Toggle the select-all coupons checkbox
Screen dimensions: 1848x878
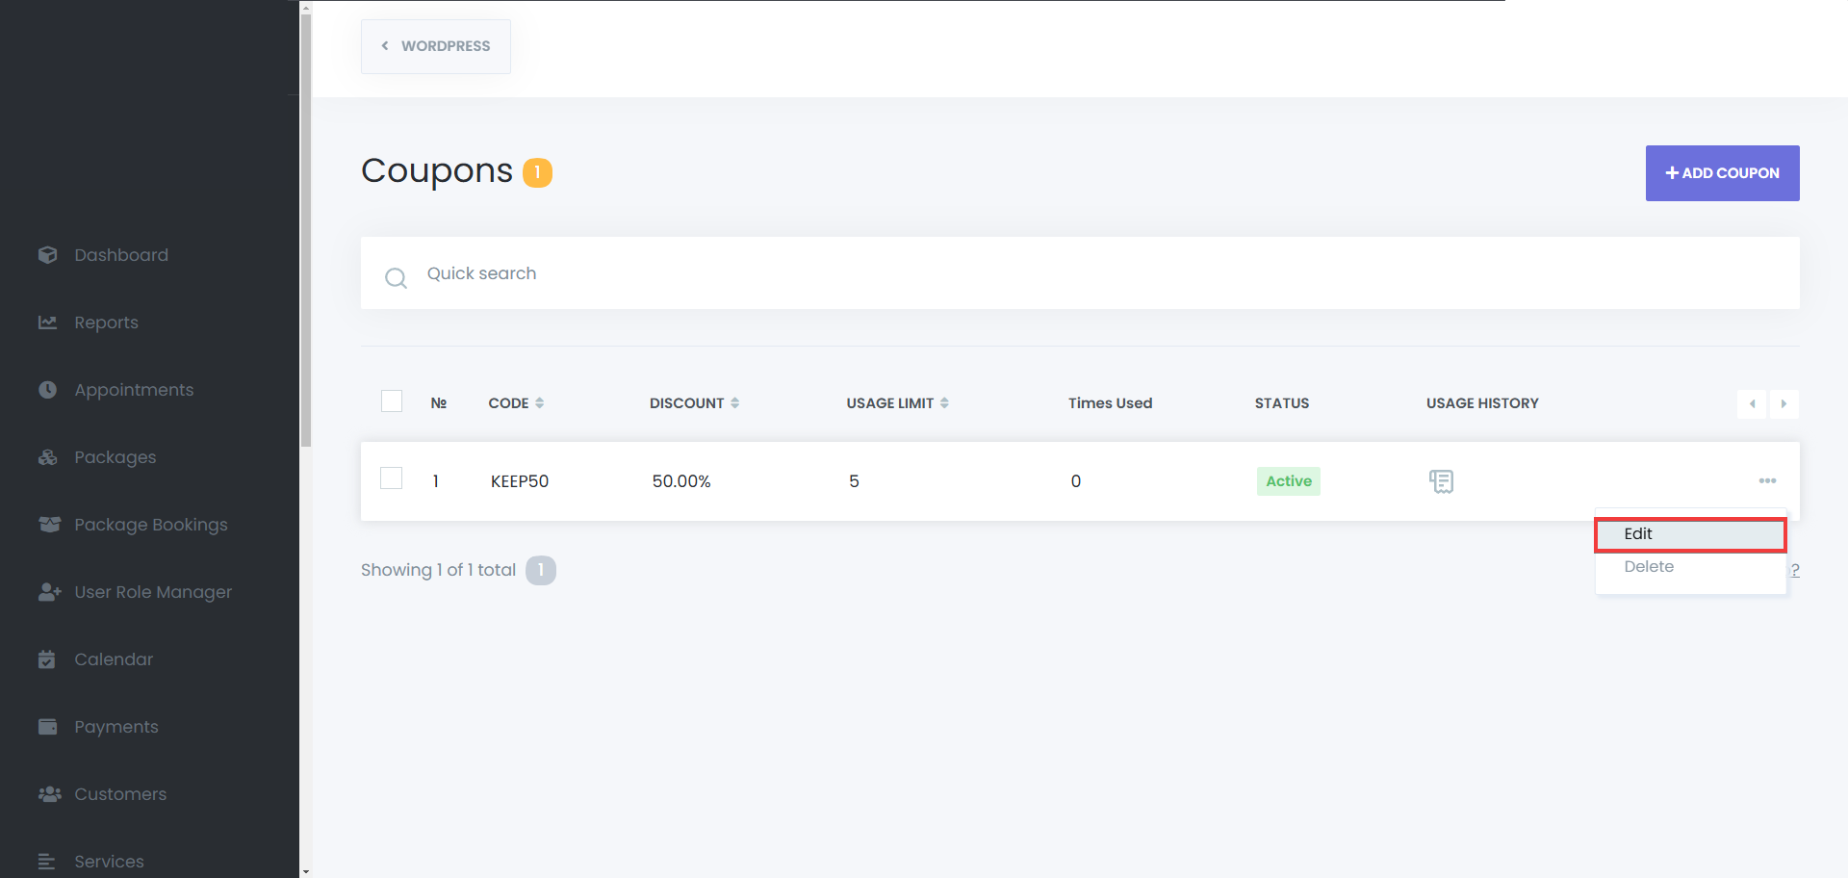[x=392, y=401]
